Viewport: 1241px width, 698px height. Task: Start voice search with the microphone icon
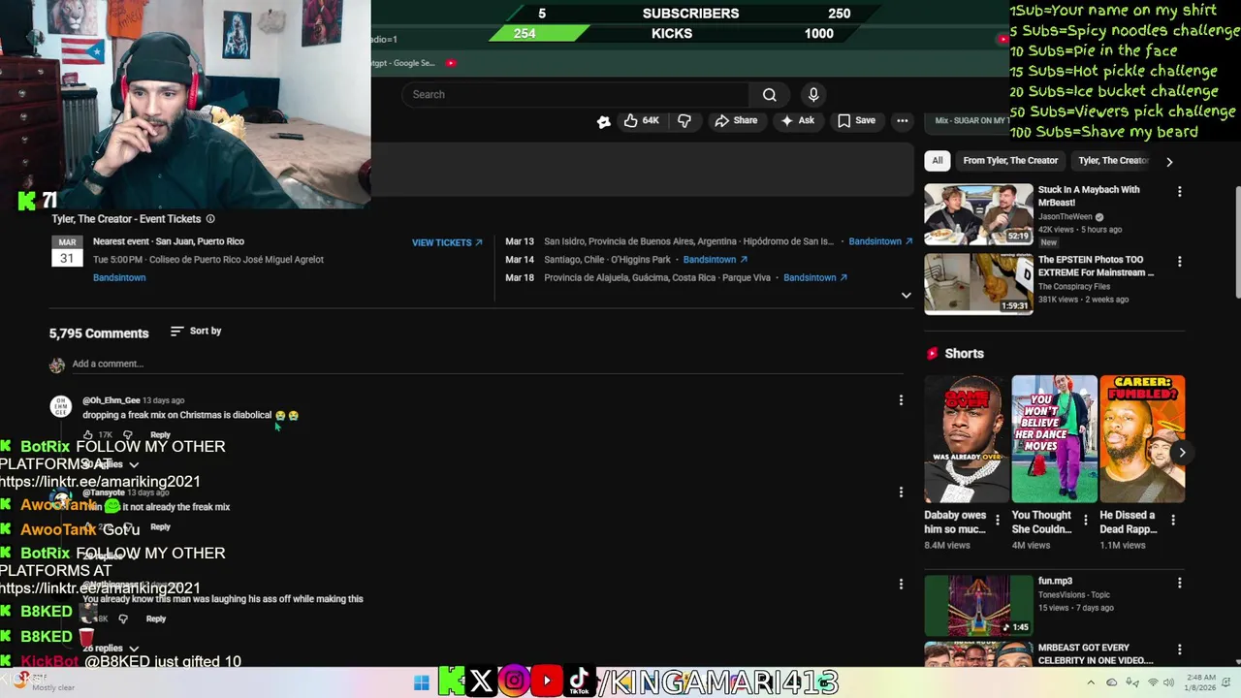click(x=813, y=94)
